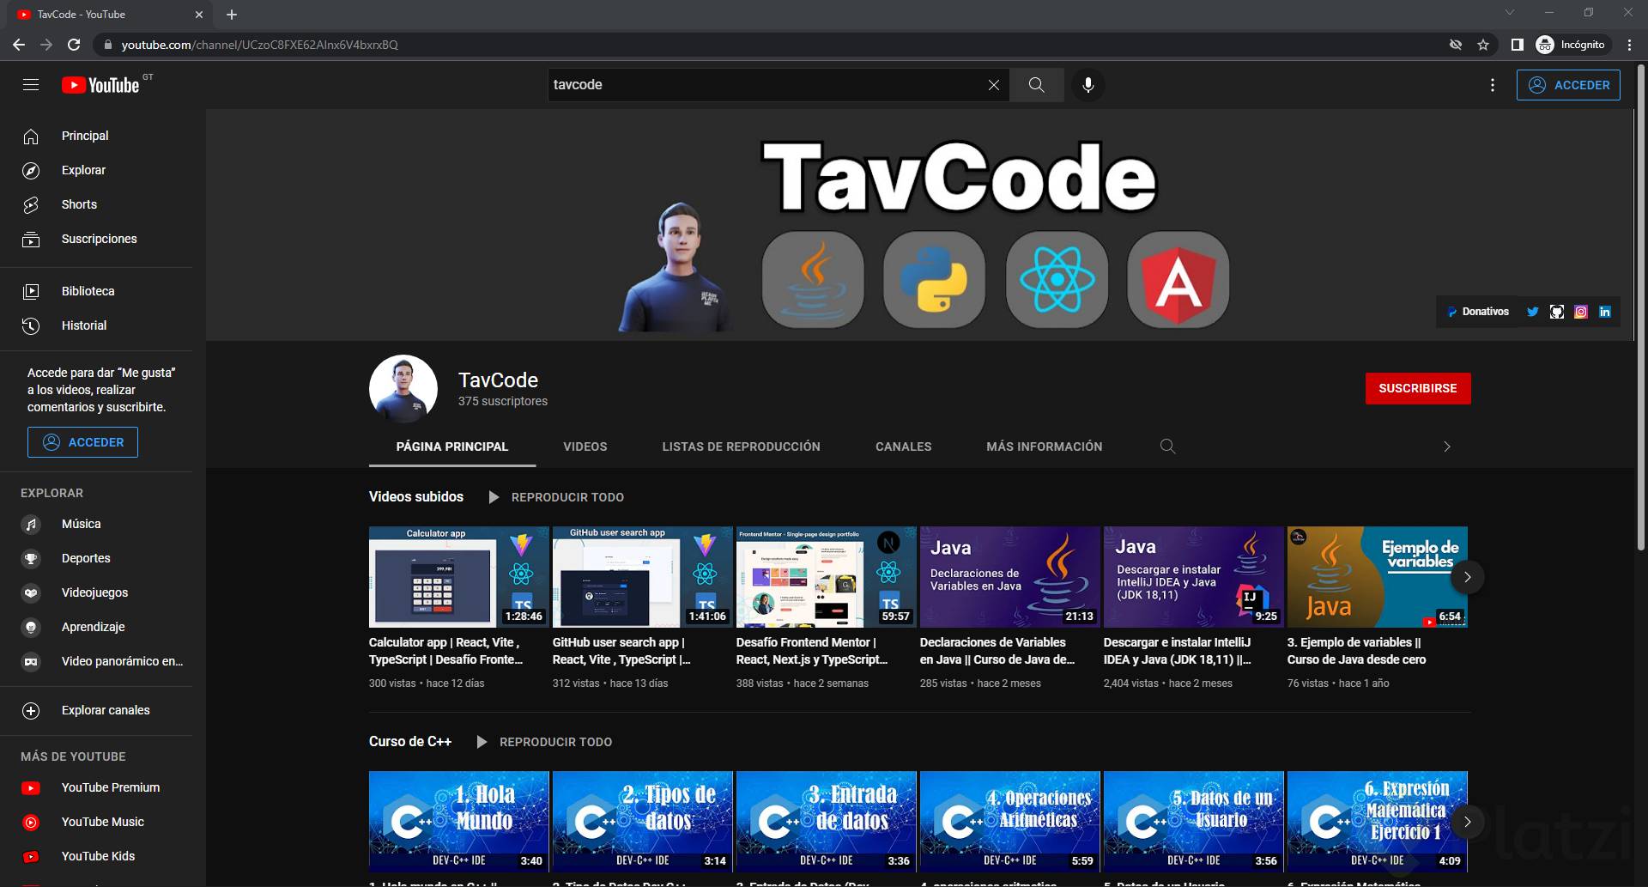Reload the page

pyautogui.click(x=74, y=45)
